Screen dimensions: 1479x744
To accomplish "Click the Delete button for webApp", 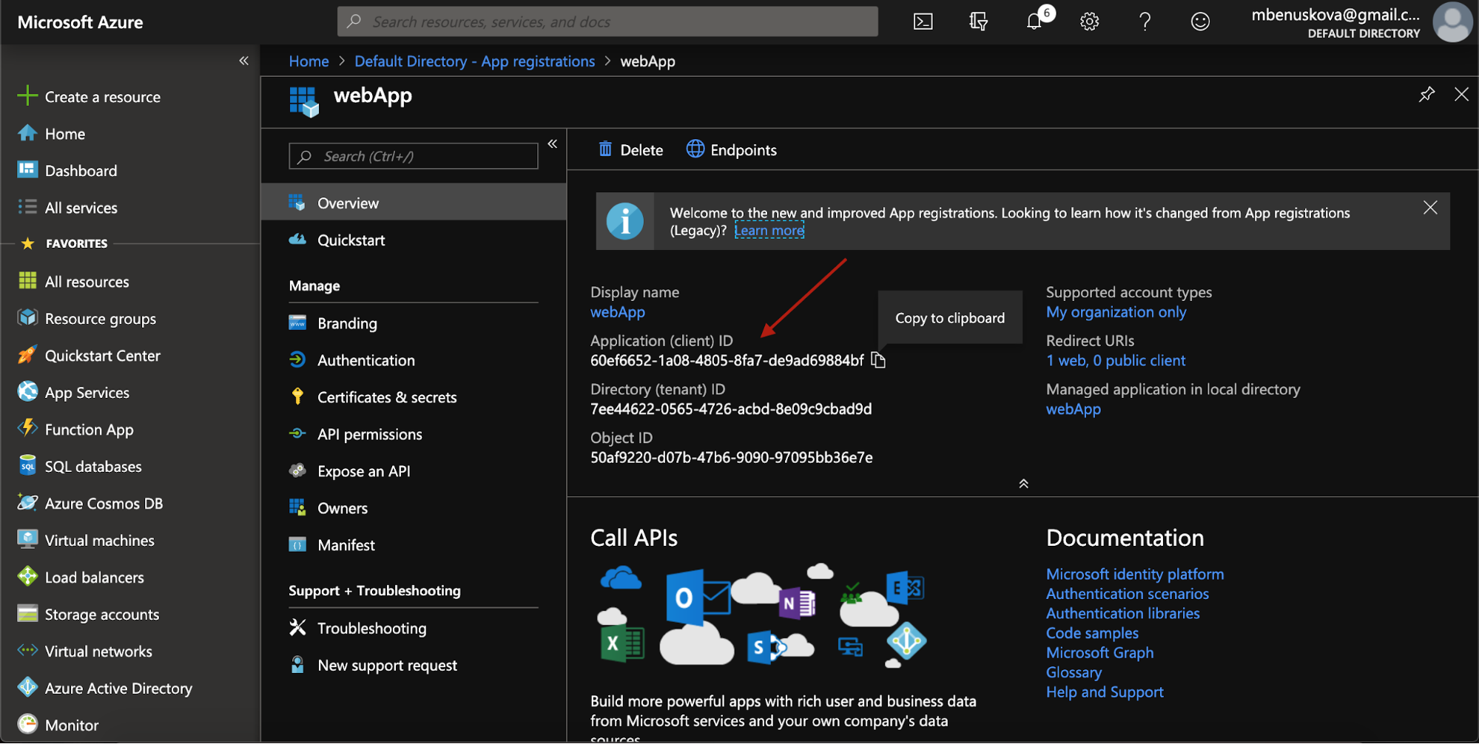I will (630, 149).
